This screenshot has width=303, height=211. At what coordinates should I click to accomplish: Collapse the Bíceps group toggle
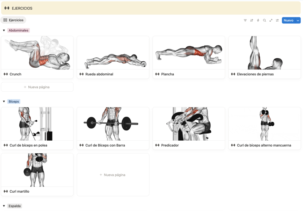tap(4, 101)
